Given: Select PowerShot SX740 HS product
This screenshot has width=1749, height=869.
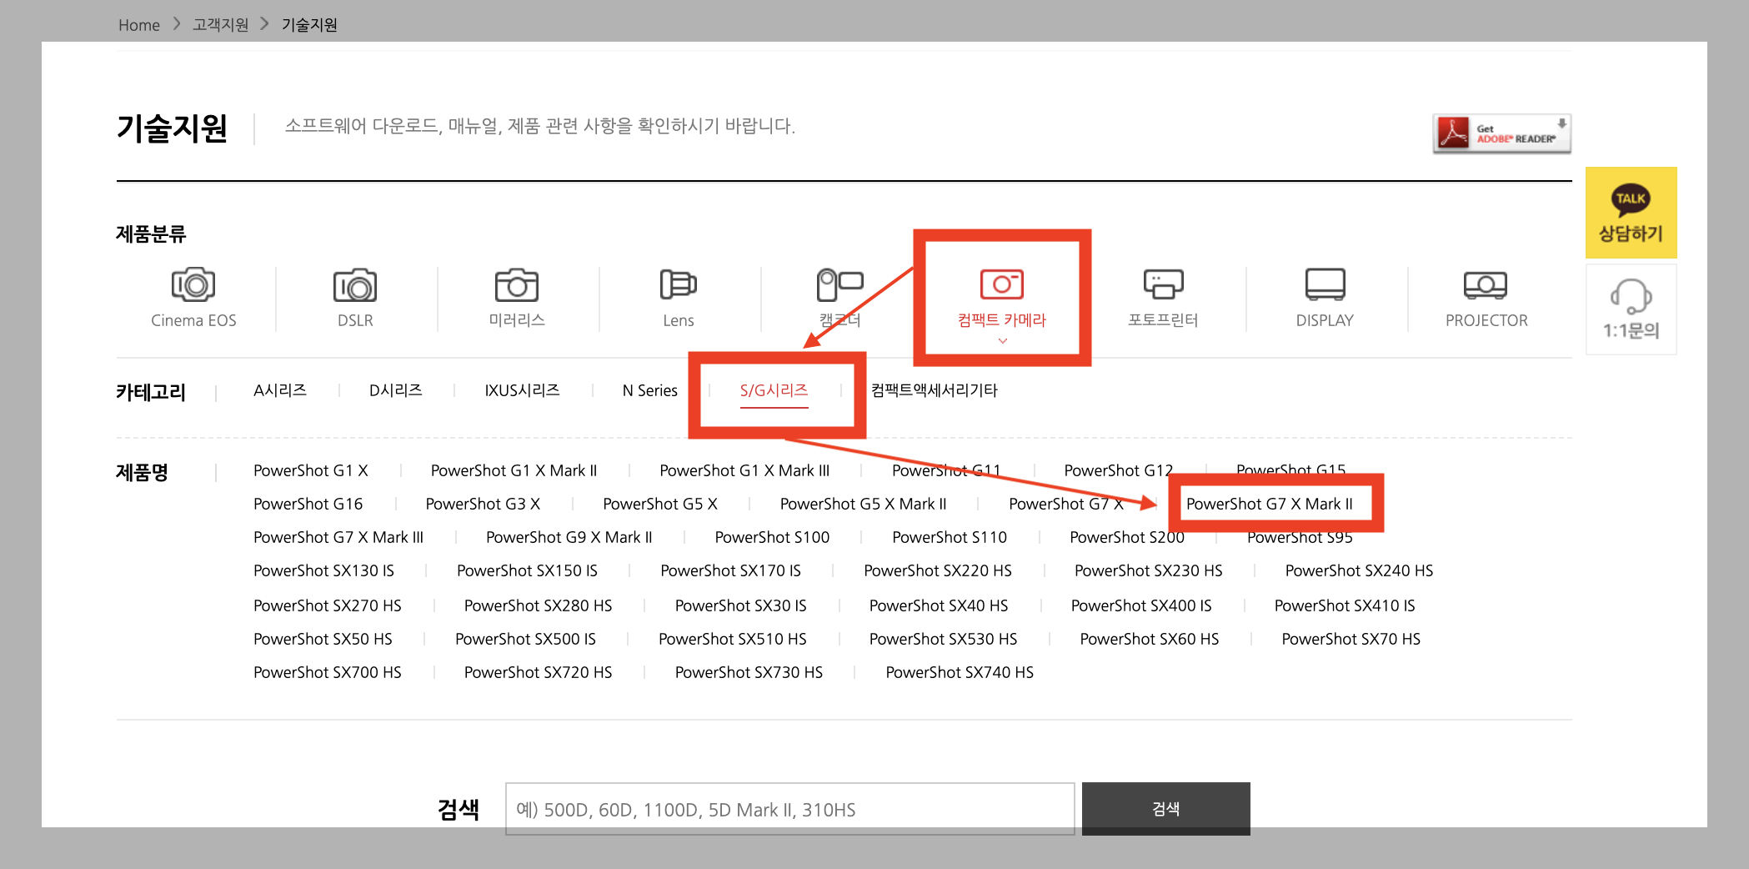Looking at the screenshot, I should [960, 672].
